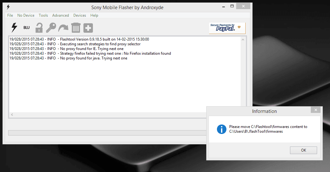This screenshot has height=172, width=330.
Task: Open the Devices menu
Action: tap(80, 15)
